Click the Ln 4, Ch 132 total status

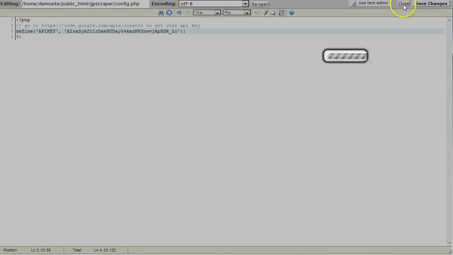105,250
